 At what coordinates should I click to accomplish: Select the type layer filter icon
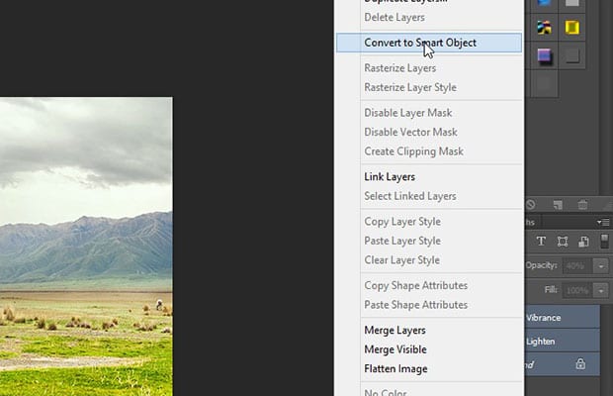click(x=541, y=241)
